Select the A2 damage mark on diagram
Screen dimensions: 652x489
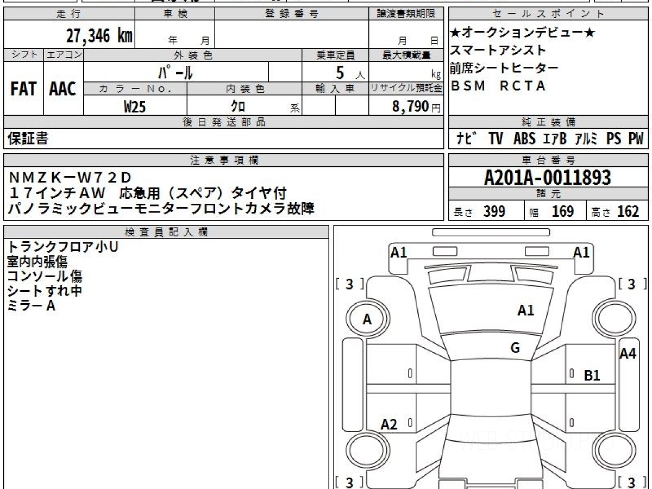389,424
